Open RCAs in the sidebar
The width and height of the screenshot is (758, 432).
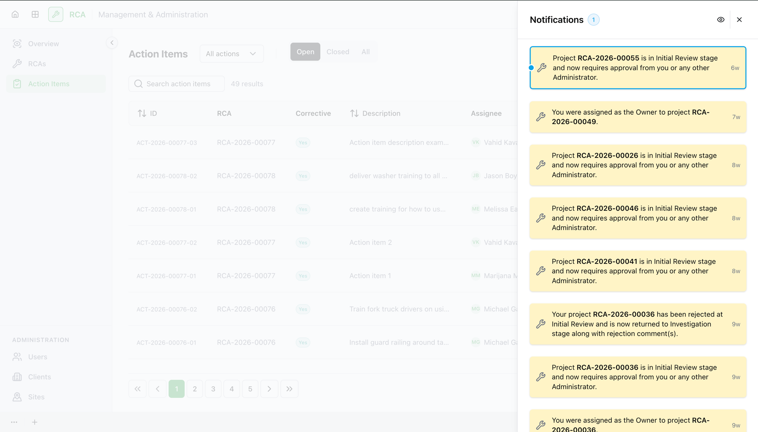coord(56,64)
